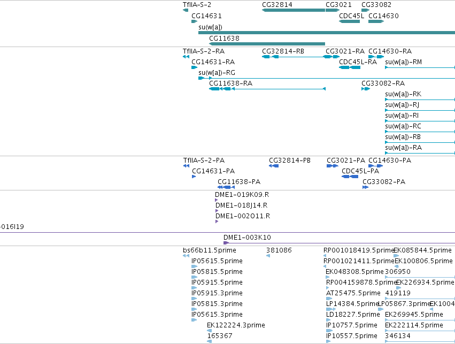Select the IP05815.3prime EST label
This screenshot has height=344, width=455.
pyautogui.click(x=217, y=304)
